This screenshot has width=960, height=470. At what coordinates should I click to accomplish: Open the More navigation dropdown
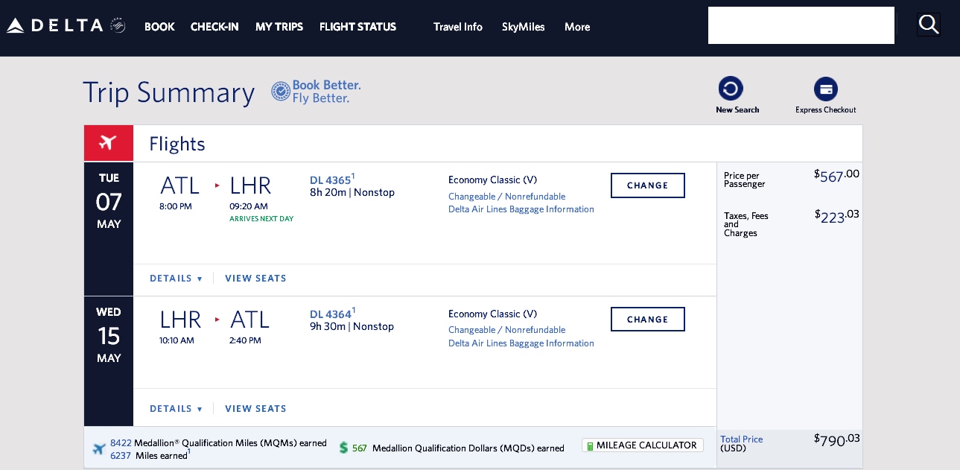click(576, 27)
